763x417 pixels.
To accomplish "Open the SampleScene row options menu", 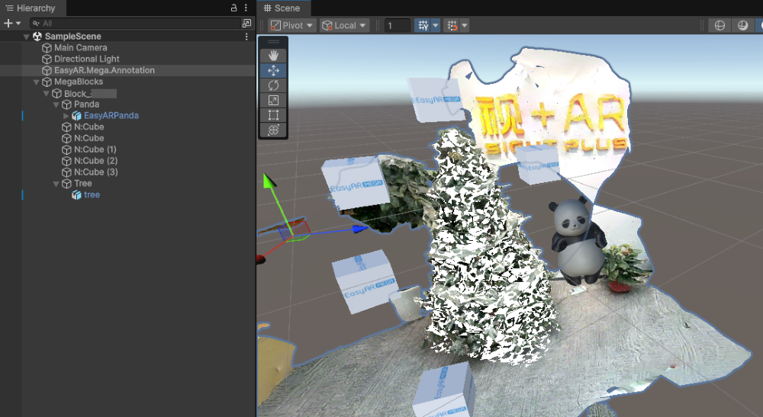I will click(246, 37).
